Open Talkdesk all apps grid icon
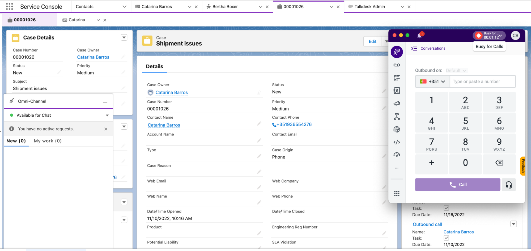Viewport: 531px width, 251px height. tap(397, 193)
